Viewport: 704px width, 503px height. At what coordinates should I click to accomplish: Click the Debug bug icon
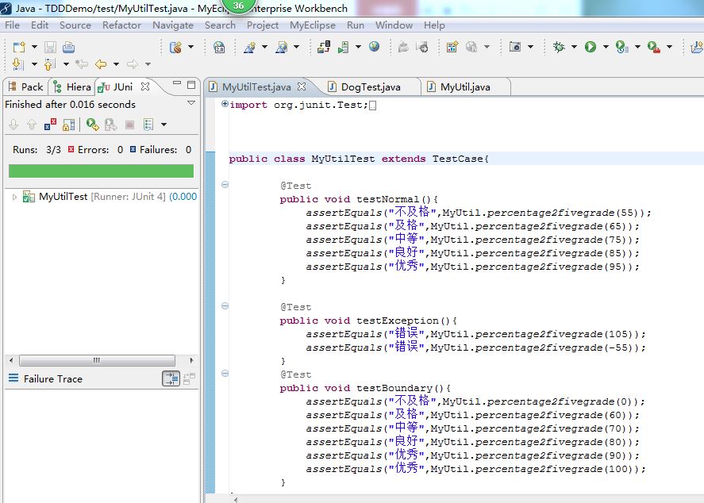559,47
